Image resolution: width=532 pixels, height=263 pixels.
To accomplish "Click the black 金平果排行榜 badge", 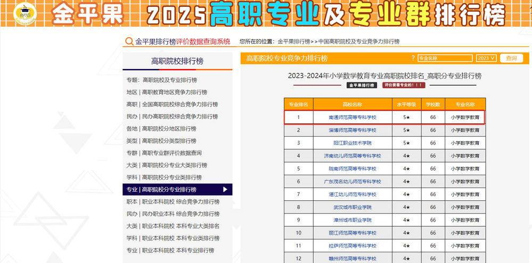I will point(362,85).
